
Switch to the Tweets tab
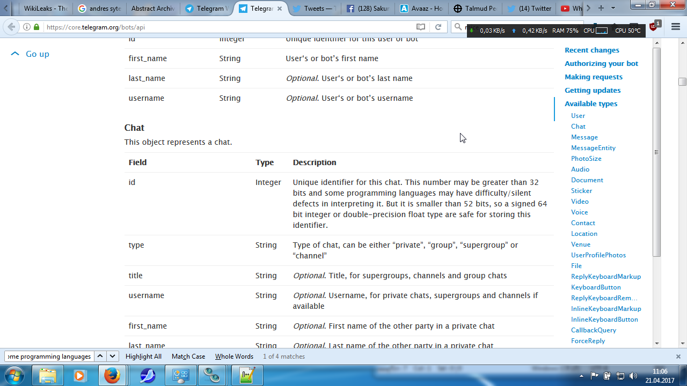pos(314,9)
